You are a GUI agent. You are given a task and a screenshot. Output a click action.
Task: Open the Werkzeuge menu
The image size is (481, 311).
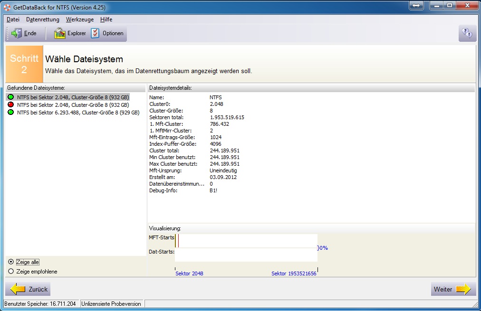coord(80,19)
